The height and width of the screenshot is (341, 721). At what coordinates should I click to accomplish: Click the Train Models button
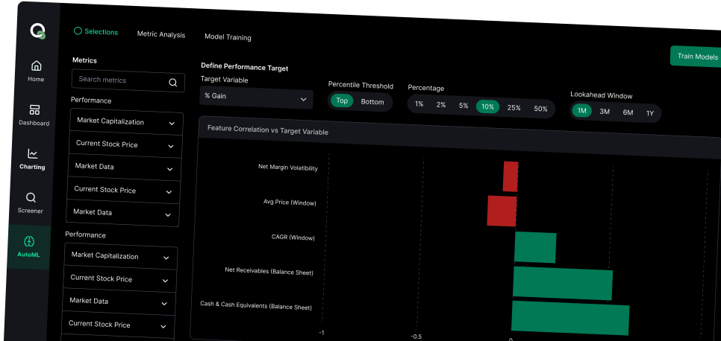coord(696,57)
